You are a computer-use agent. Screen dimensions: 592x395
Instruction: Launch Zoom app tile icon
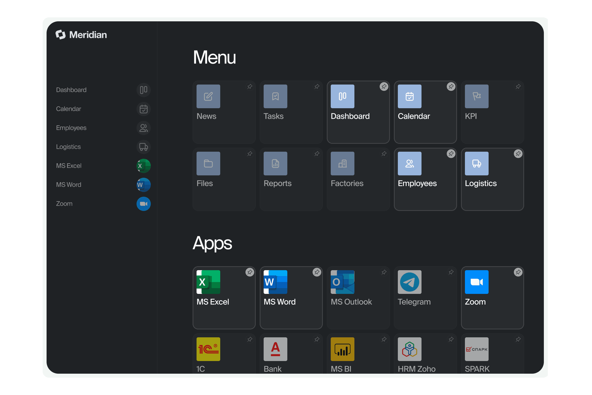tap(477, 282)
